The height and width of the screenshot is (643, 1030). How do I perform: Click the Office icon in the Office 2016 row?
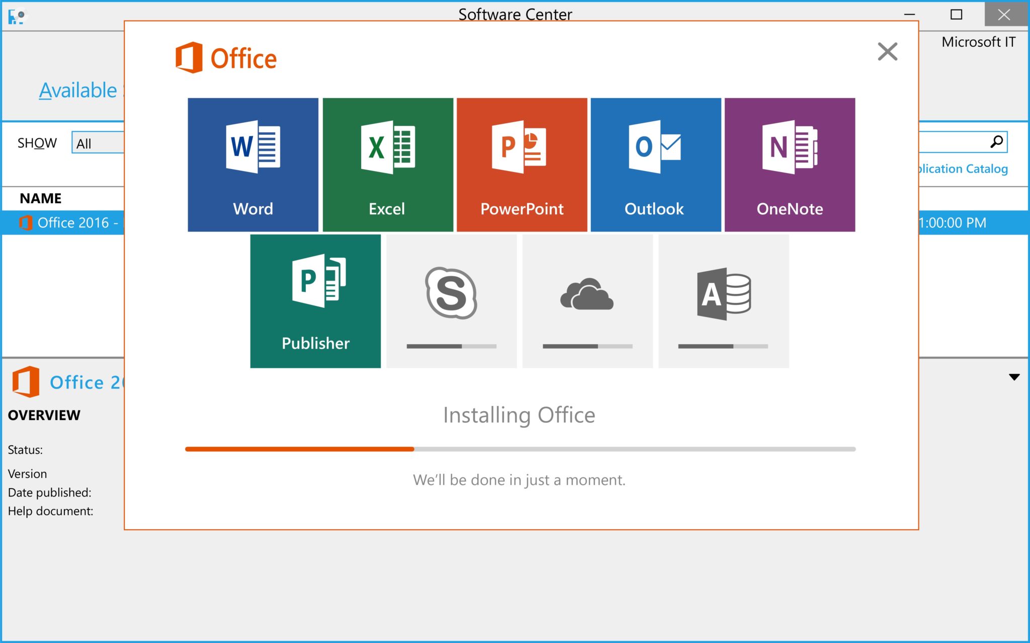[25, 222]
